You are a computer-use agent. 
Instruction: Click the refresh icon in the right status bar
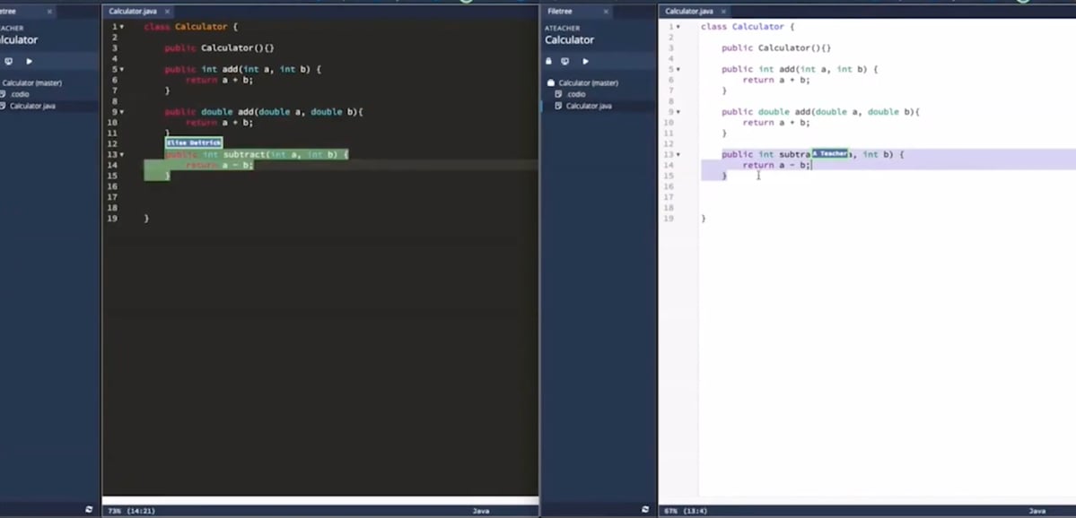(644, 509)
